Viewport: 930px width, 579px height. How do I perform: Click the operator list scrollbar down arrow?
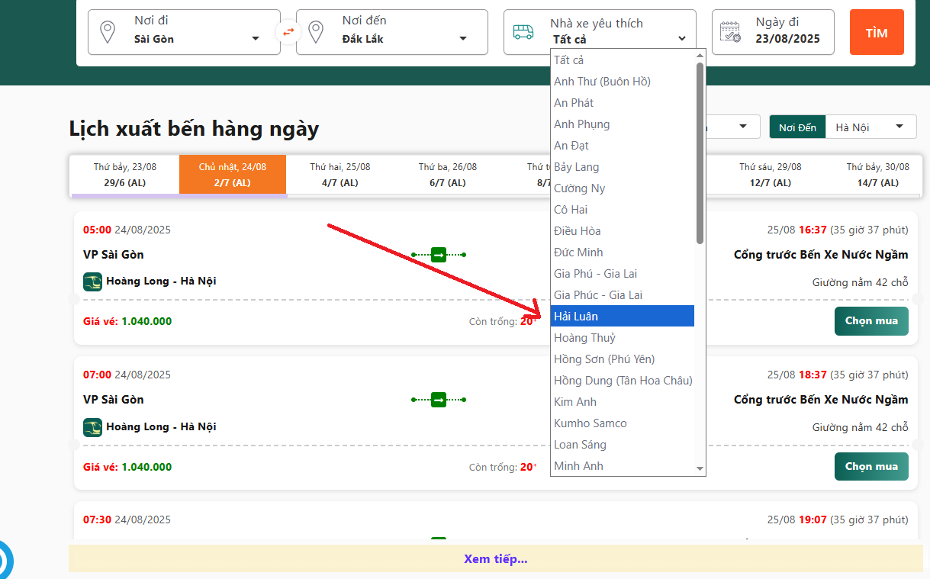click(x=700, y=468)
